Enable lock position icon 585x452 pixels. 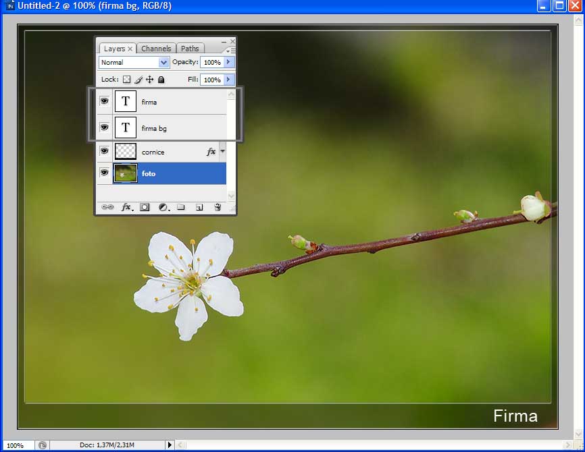pos(150,80)
